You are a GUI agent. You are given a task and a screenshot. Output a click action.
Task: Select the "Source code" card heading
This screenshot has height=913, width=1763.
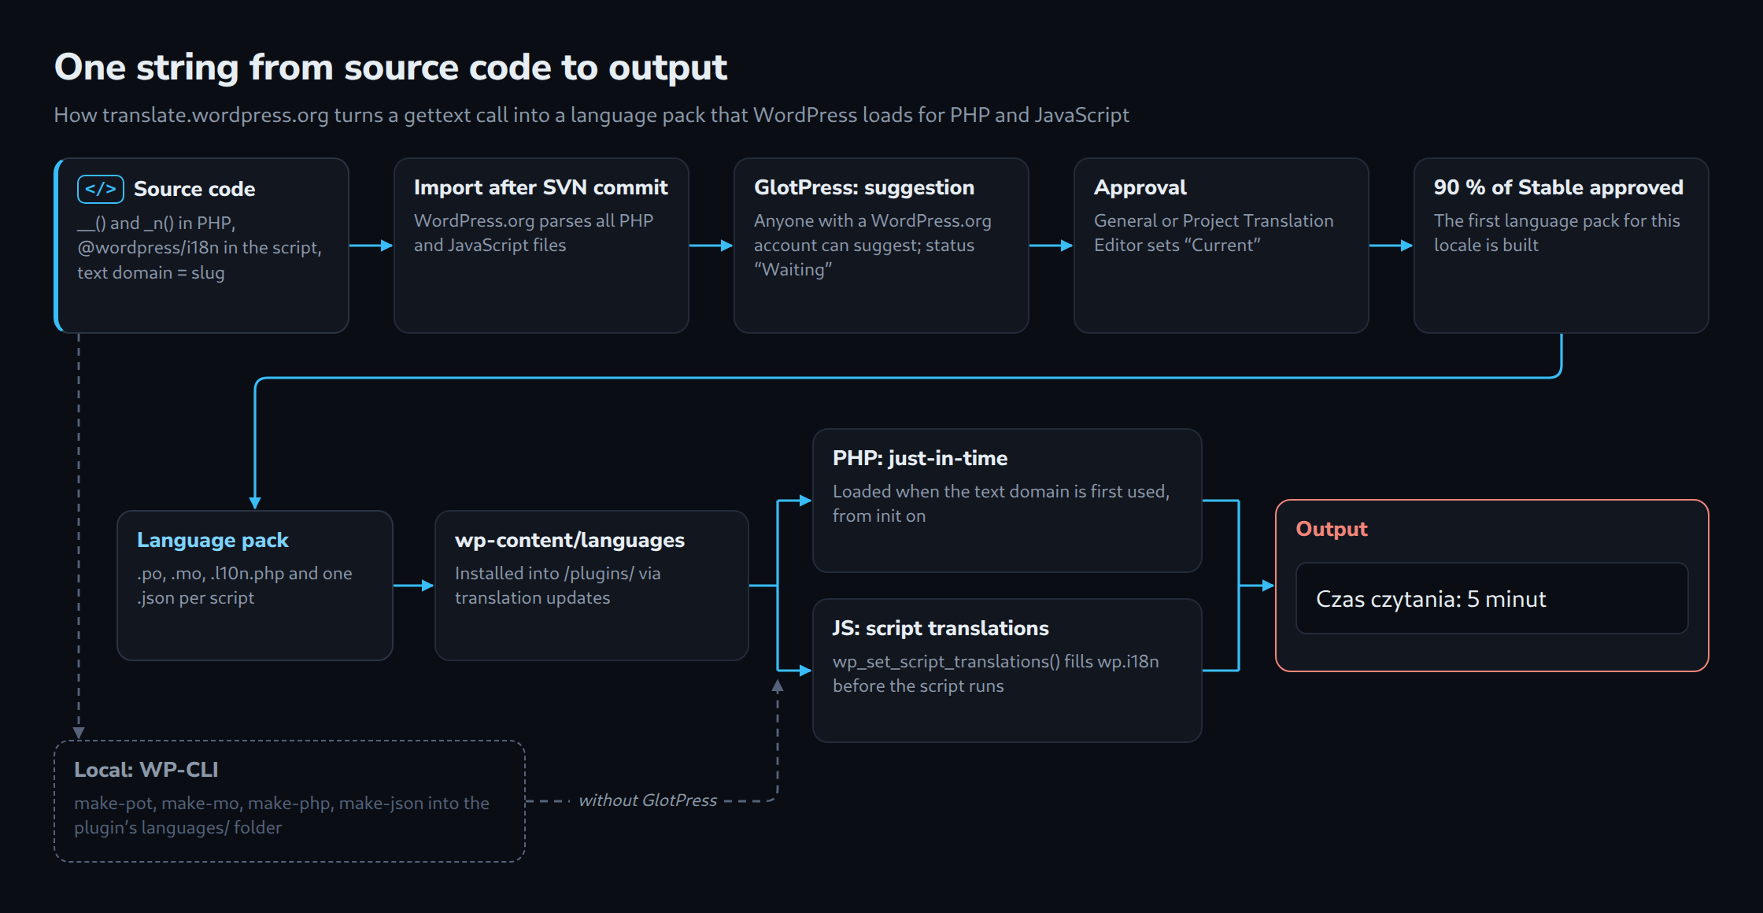click(x=194, y=189)
